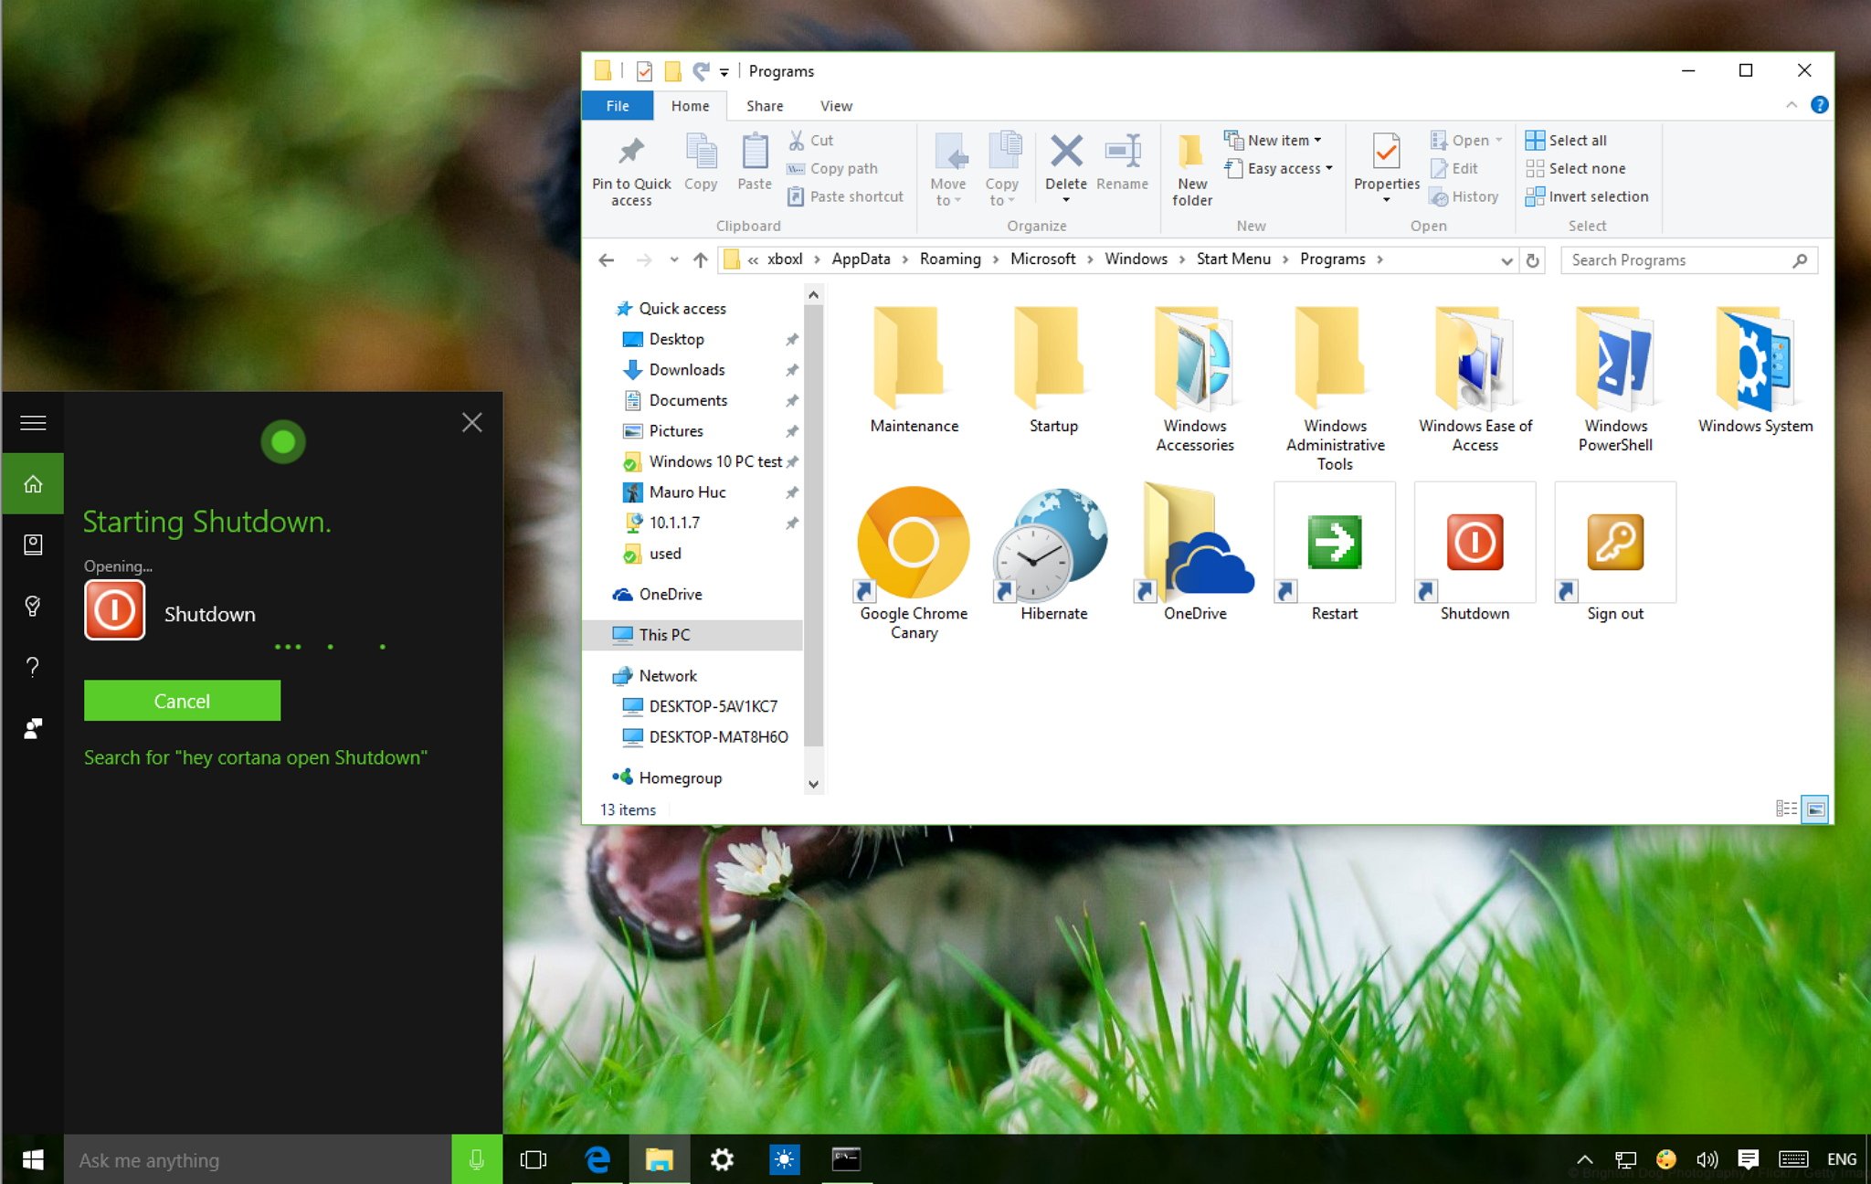Image resolution: width=1871 pixels, height=1184 pixels.
Task: Click the Cut scissors icon
Action: [797, 140]
